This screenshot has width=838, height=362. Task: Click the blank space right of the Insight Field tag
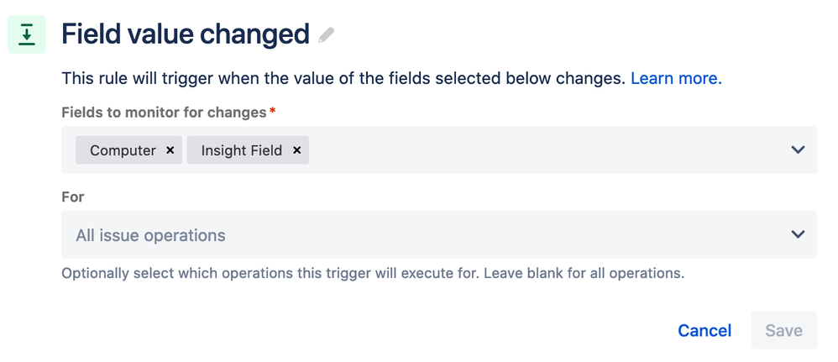(x=545, y=150)
